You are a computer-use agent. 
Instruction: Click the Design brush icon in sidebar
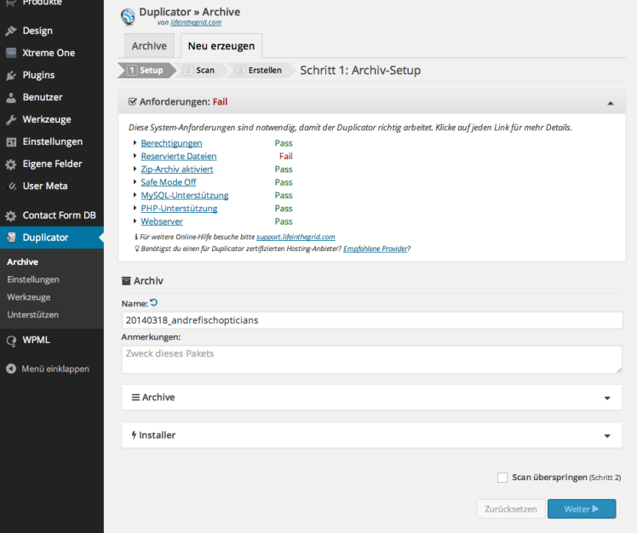coord(11,31)
